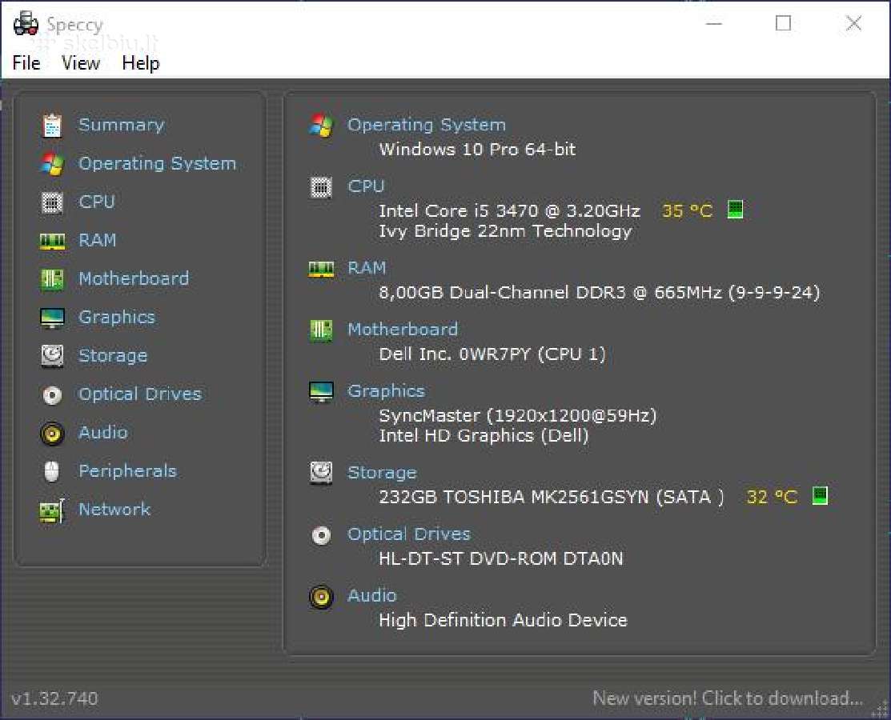This screenshot has width=891, height=720.
Task: Click the Optical Drives disc icon in sidebar
Action: 52,394
